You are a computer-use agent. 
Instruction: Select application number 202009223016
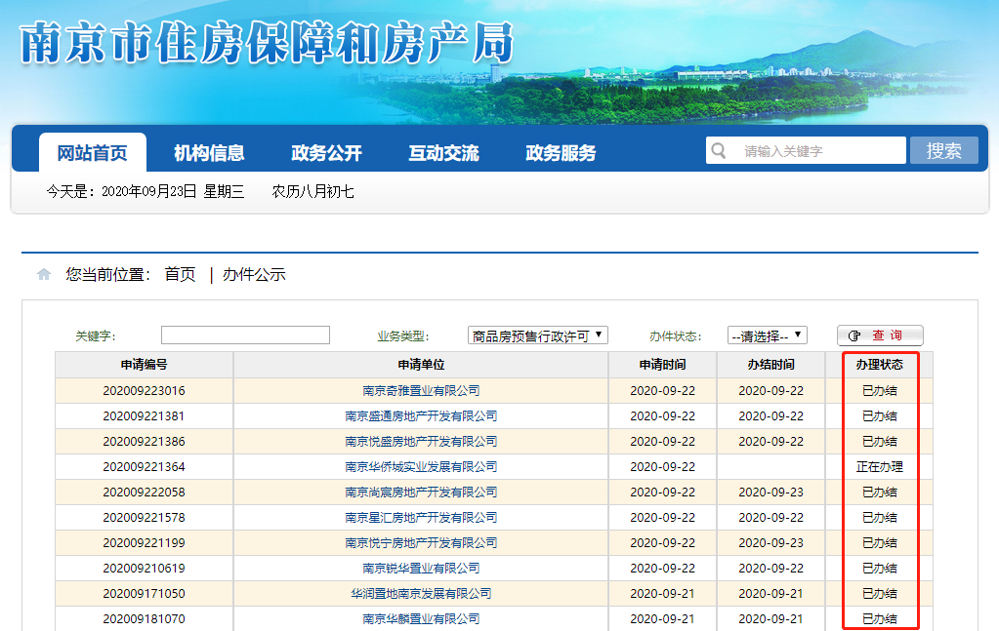pyautogui.click(x=144, y=390)
